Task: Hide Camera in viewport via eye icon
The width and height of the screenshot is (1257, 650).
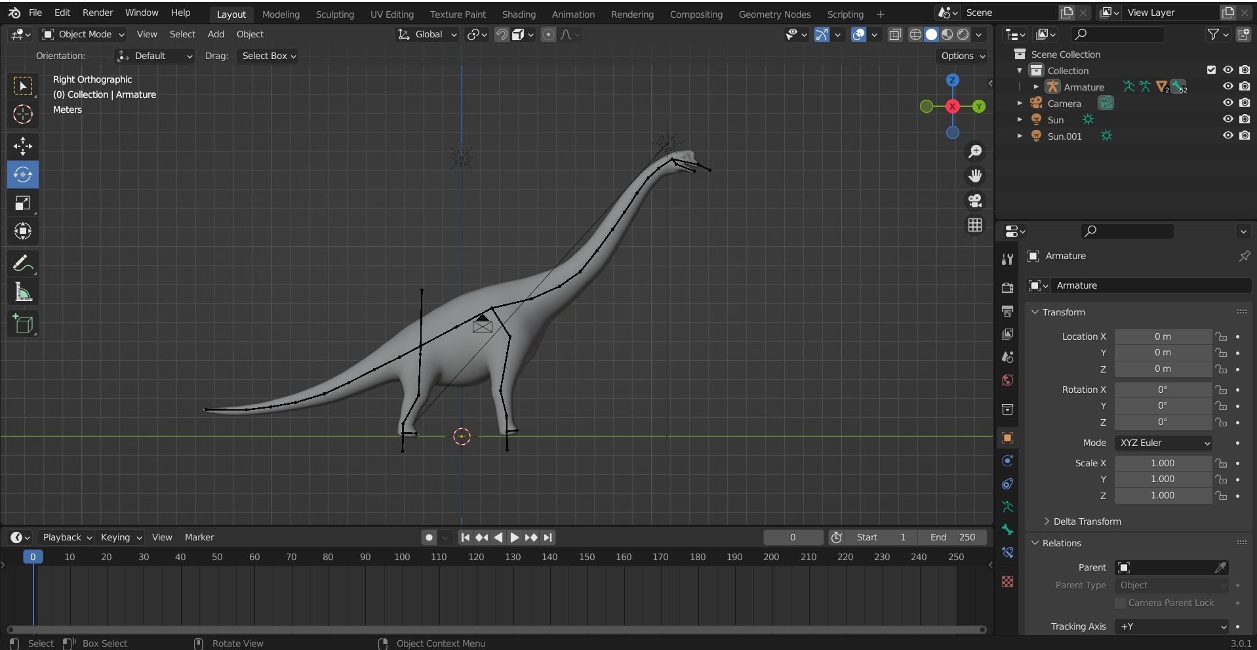Action: [1228, 103]
